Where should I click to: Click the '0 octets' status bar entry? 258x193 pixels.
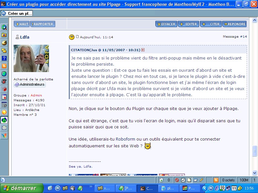228,180
